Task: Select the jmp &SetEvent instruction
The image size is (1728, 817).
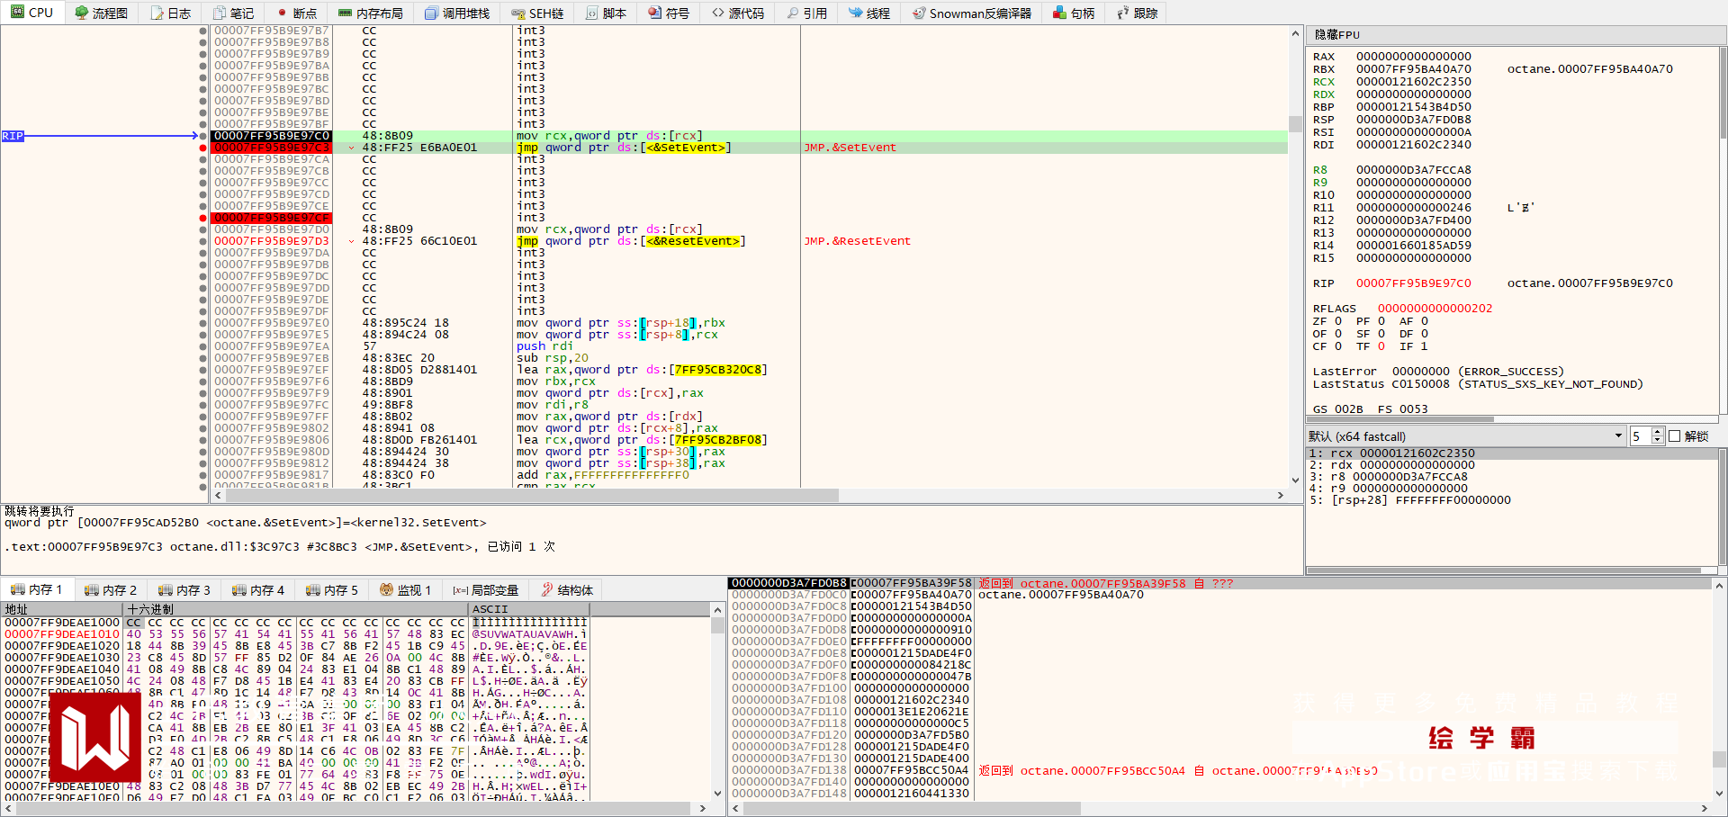Action: click(624, 148)
